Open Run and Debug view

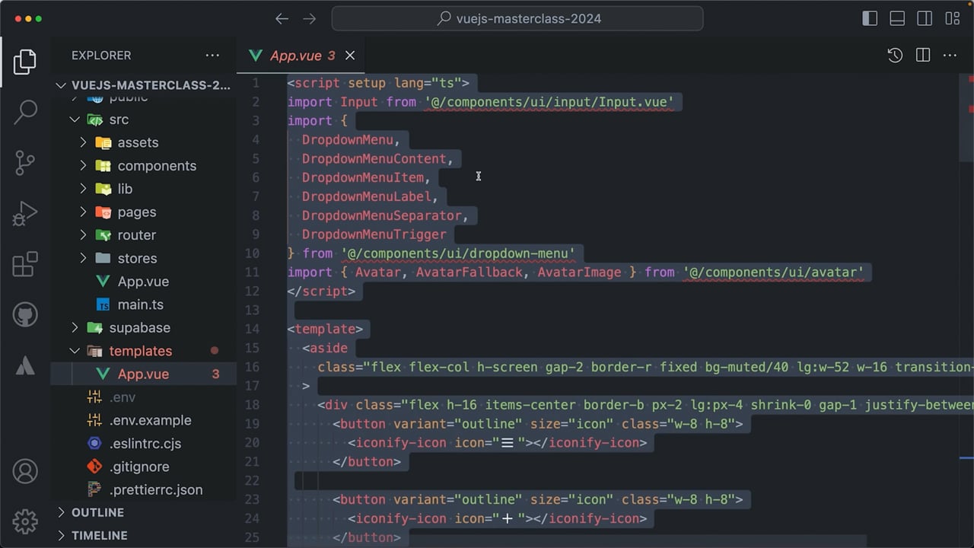tap(25, 214)
